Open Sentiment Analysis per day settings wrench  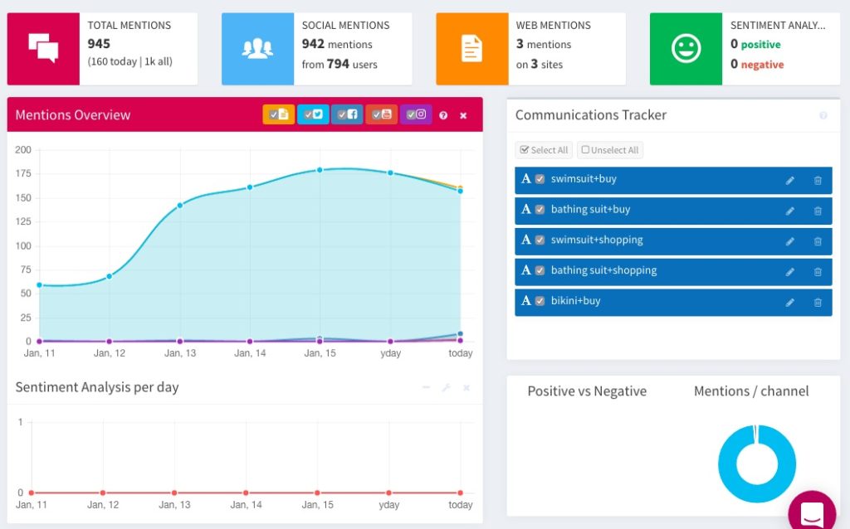[x=446, y=388]
